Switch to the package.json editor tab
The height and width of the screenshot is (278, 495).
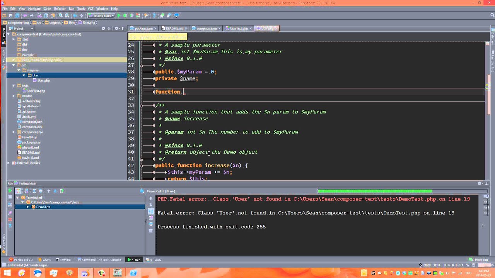pos(143,29)
